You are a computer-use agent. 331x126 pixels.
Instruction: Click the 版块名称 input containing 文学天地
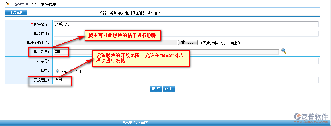(186, 24)
